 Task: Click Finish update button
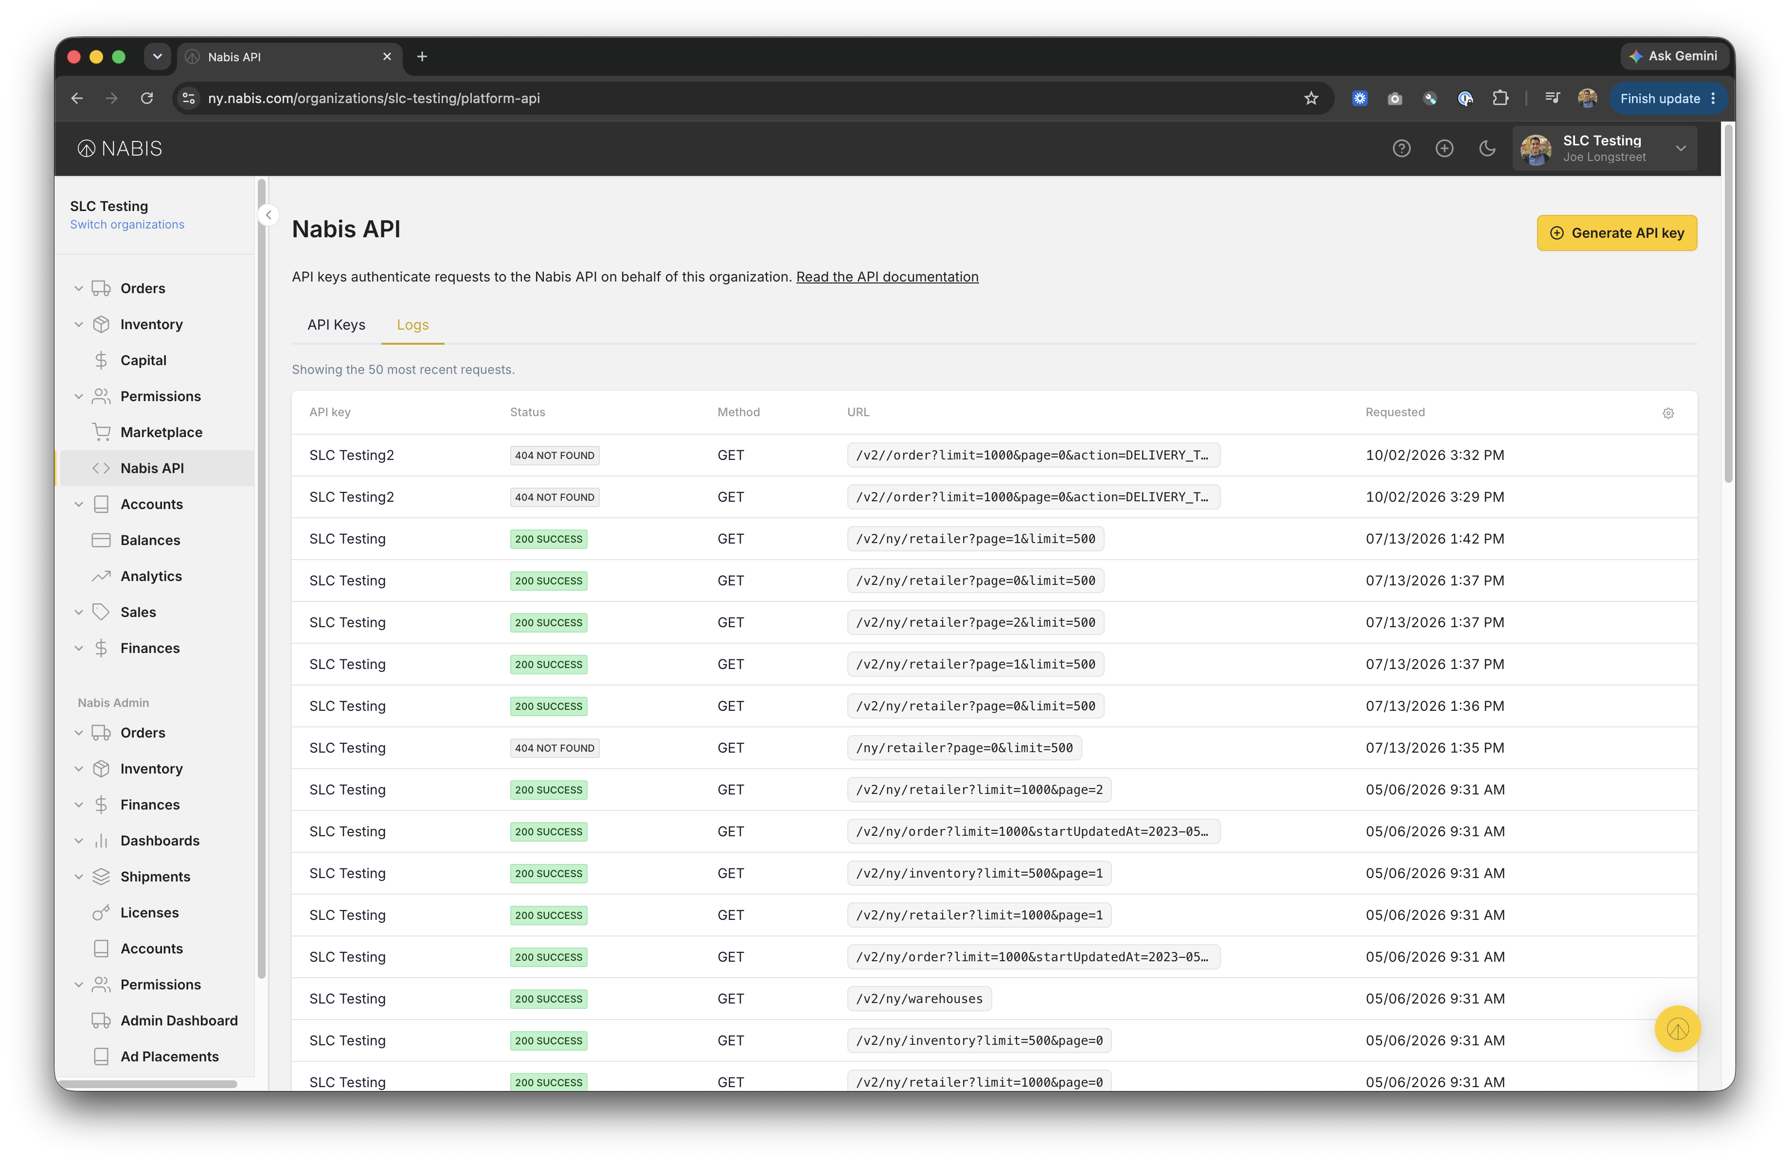click(1668, 99)
